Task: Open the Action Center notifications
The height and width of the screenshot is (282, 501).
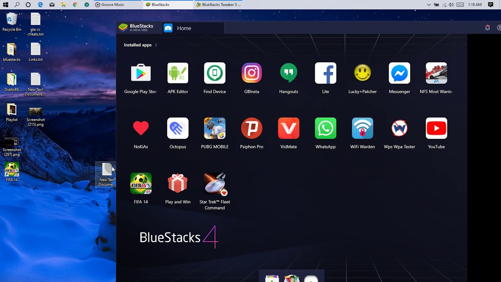Action: click(491, 5)
